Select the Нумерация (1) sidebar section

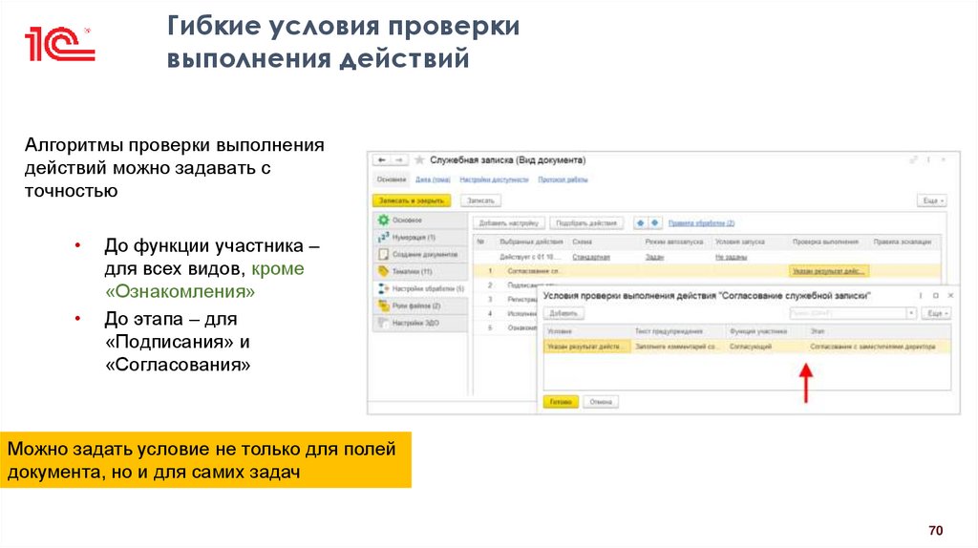420,238
